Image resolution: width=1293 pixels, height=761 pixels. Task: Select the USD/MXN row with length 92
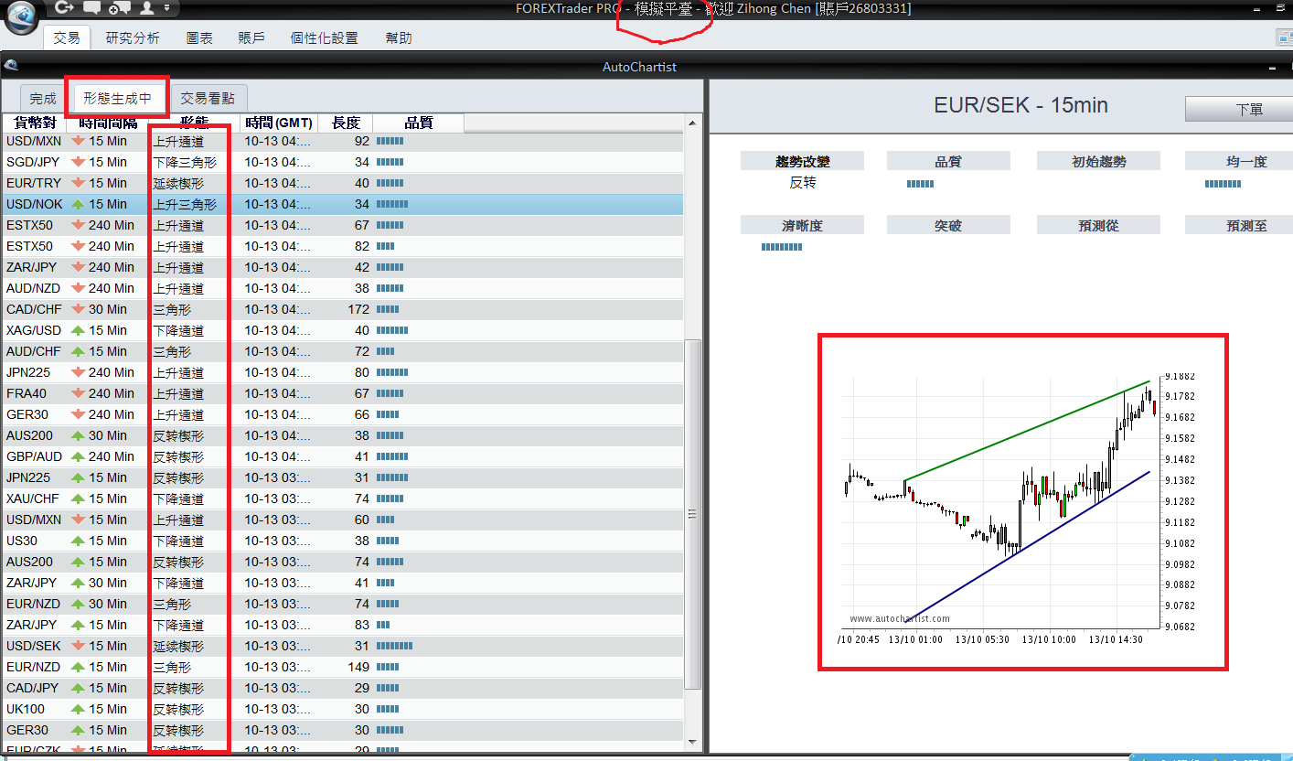343,141
